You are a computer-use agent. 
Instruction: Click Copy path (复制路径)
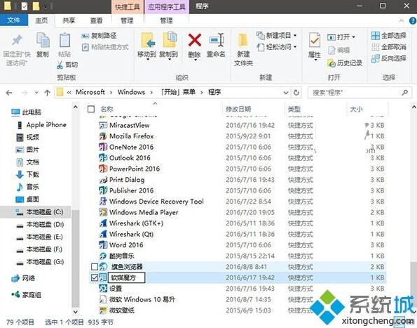pyautogui.click(x=100, y=36)
